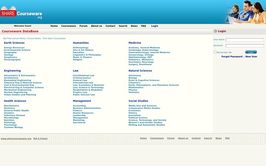Open Aeronautics & Astronautics courses
266x166 pixels.
tap(20, 75)
